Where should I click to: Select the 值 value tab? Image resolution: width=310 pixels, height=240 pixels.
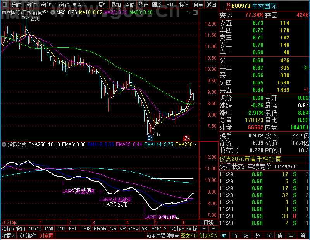[x=280, y=236]
